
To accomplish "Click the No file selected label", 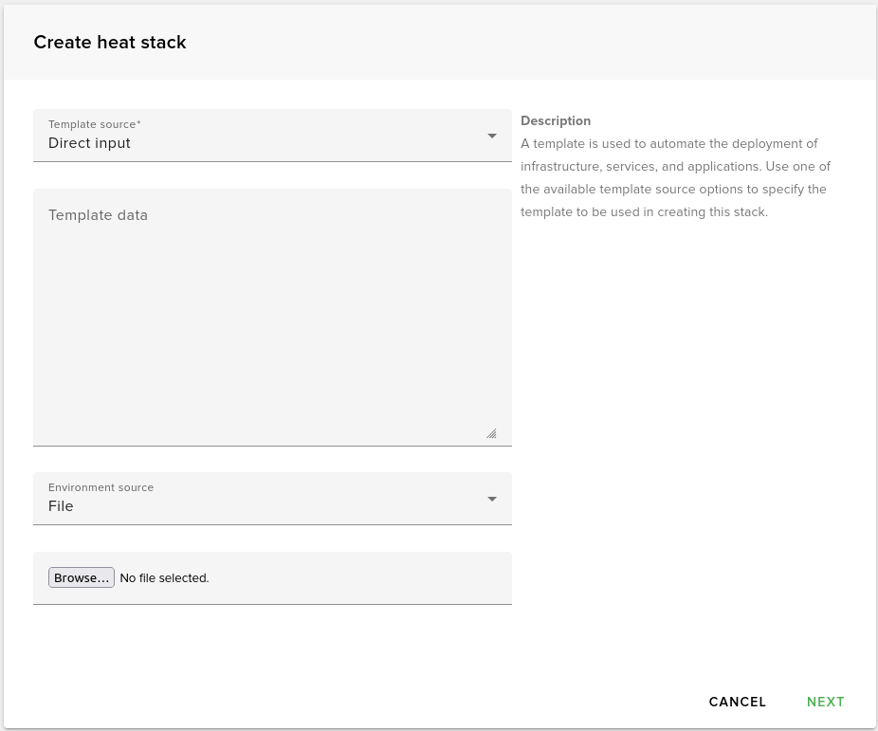I will pyautogui.click(x=164, y=577).
